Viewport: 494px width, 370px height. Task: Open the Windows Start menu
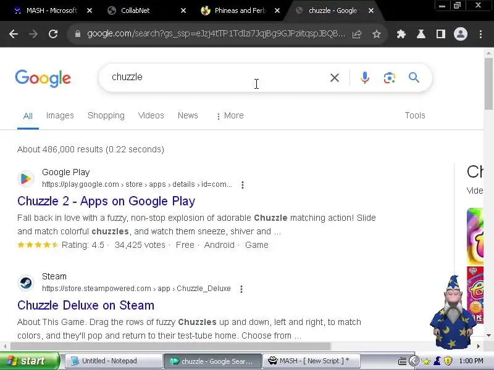(x=30, y=361)
